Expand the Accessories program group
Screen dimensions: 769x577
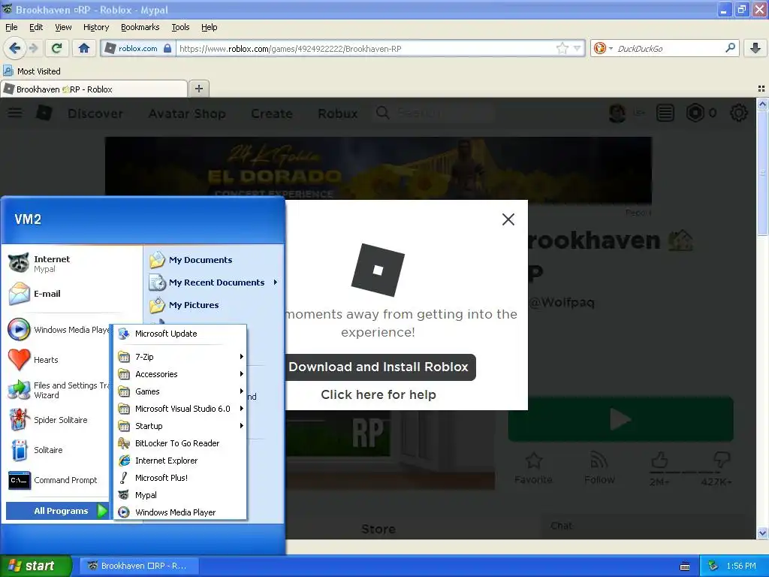coord(180,374)
